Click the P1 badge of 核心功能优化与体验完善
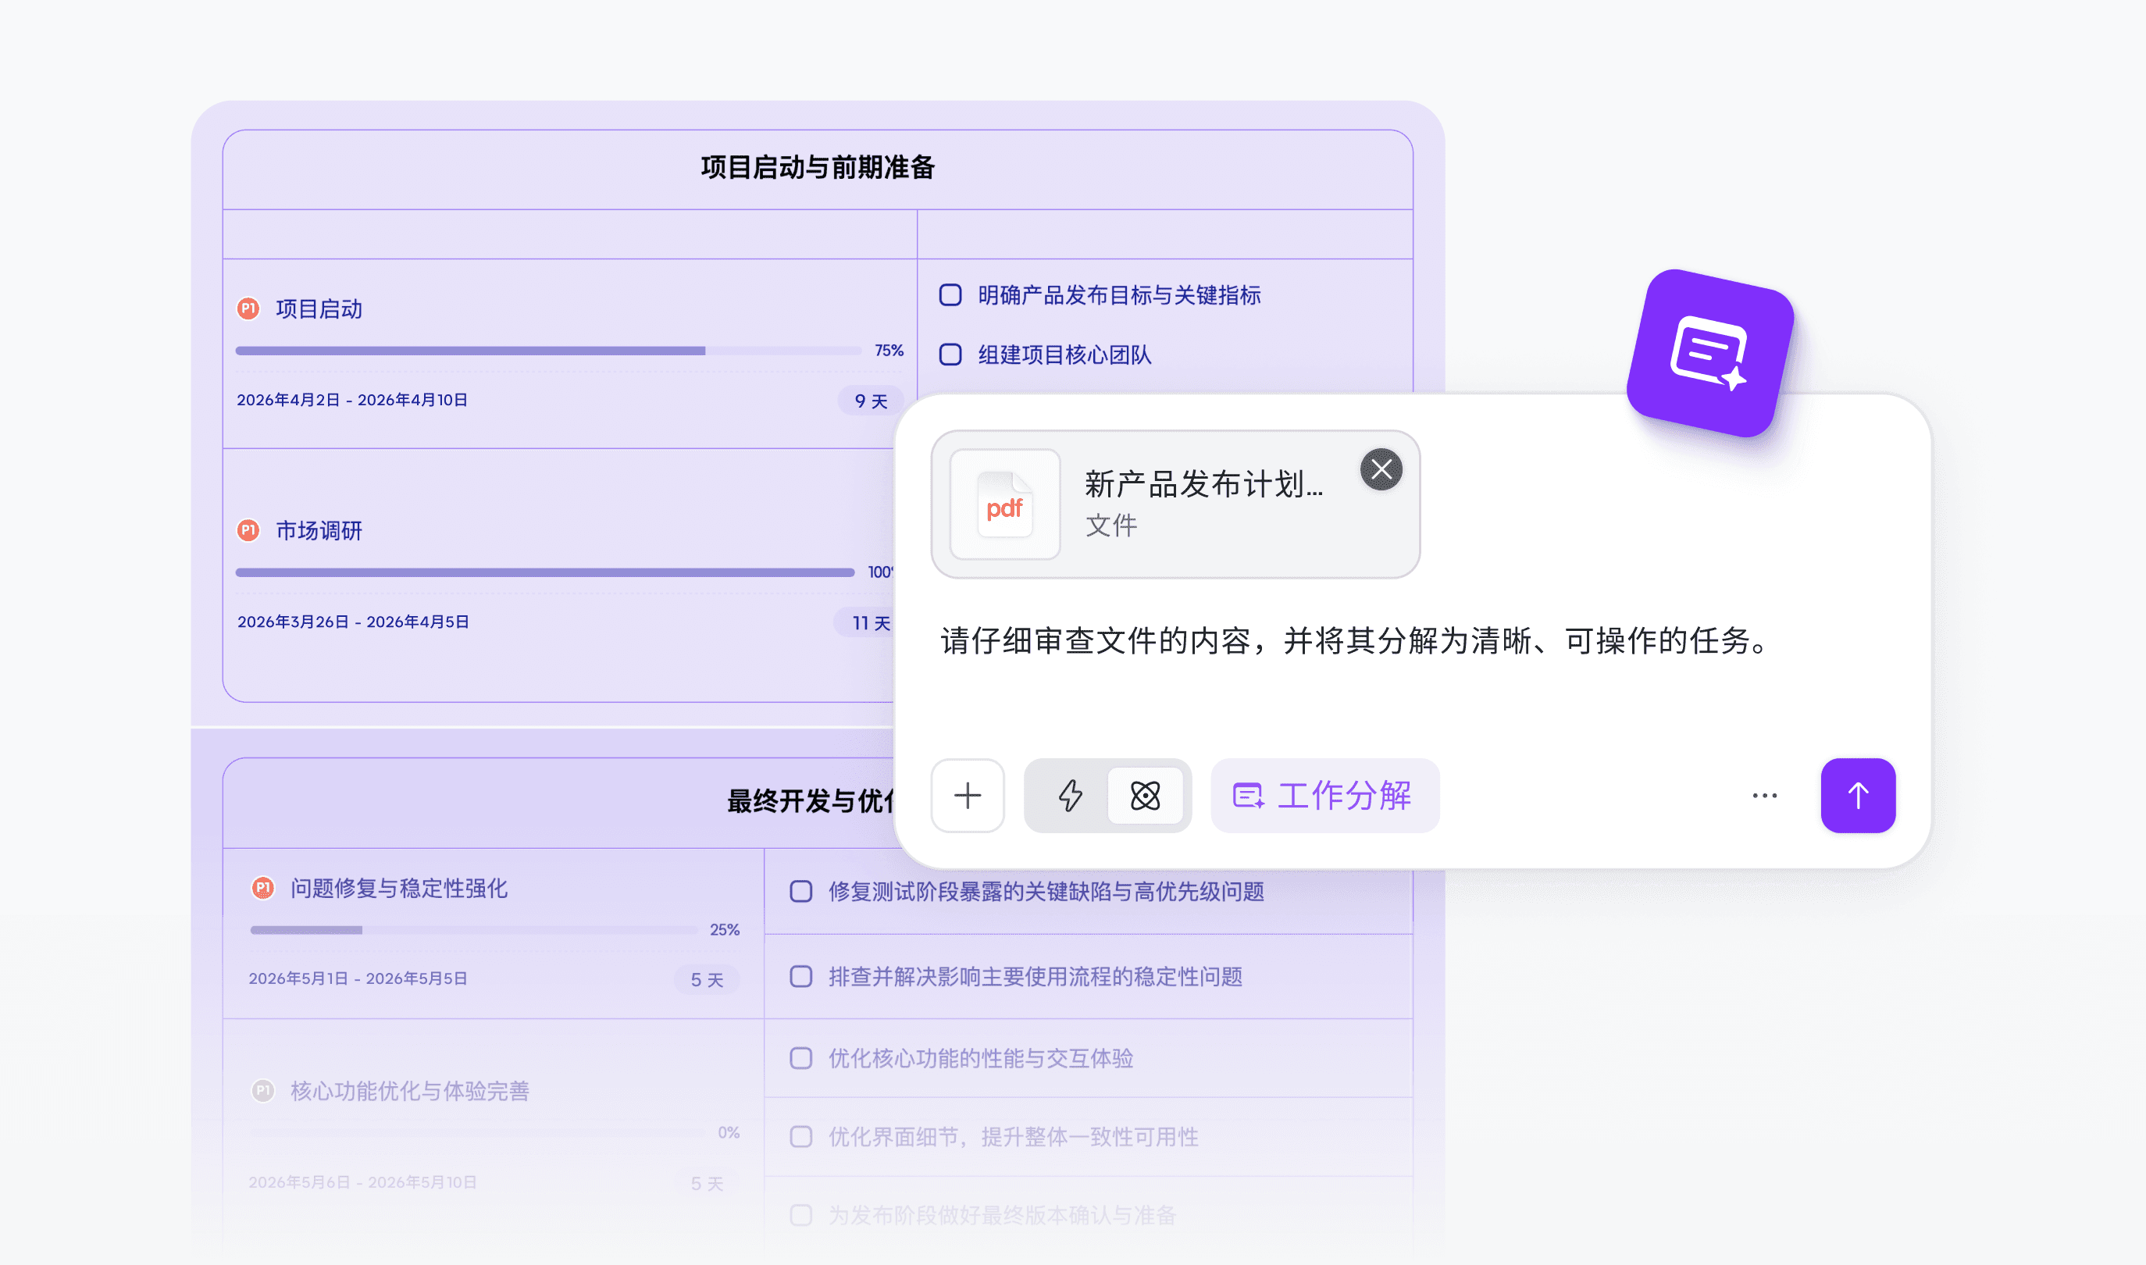The image size is (2146, 1265). 262,1090
